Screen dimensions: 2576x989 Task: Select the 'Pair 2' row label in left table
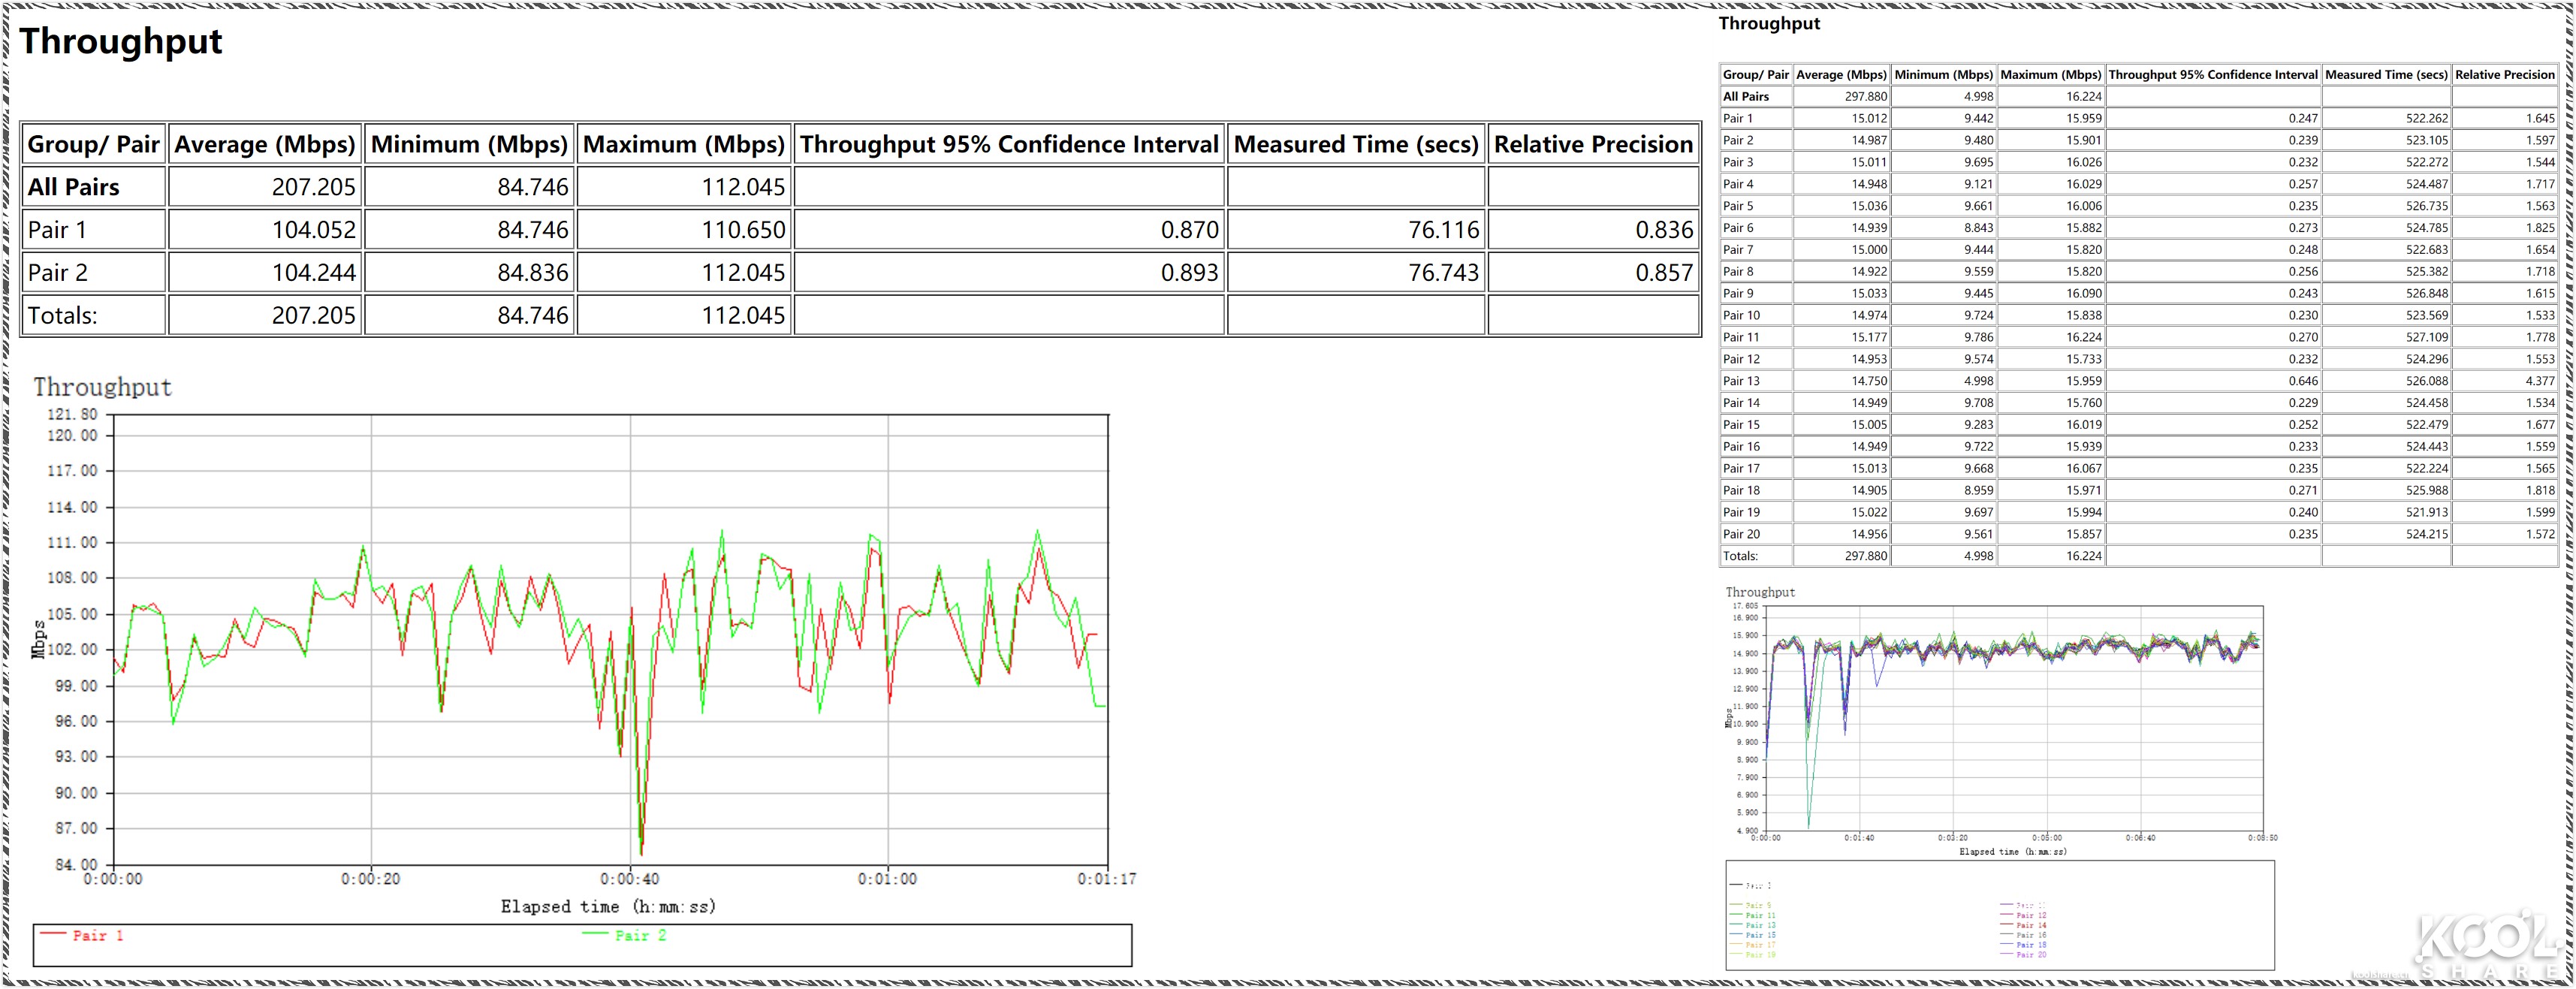pos(57,273)
